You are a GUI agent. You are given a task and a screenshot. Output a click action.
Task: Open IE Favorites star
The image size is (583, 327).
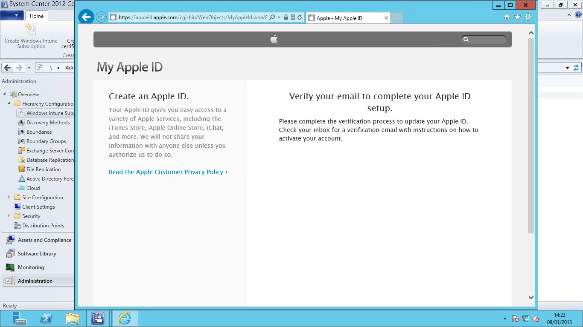tap(517, 17)
